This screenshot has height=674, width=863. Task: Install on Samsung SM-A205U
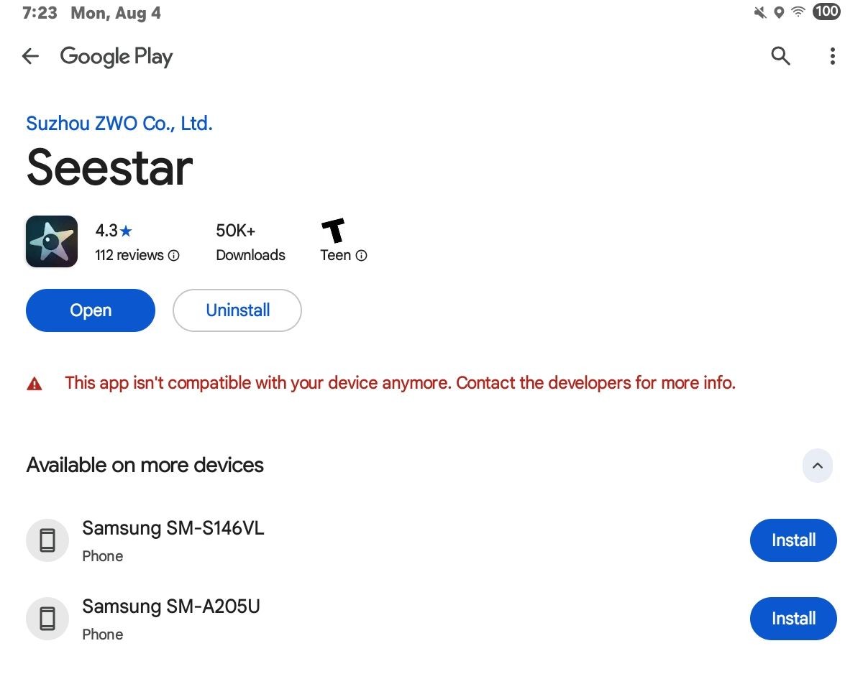click(x=793, y=619)
